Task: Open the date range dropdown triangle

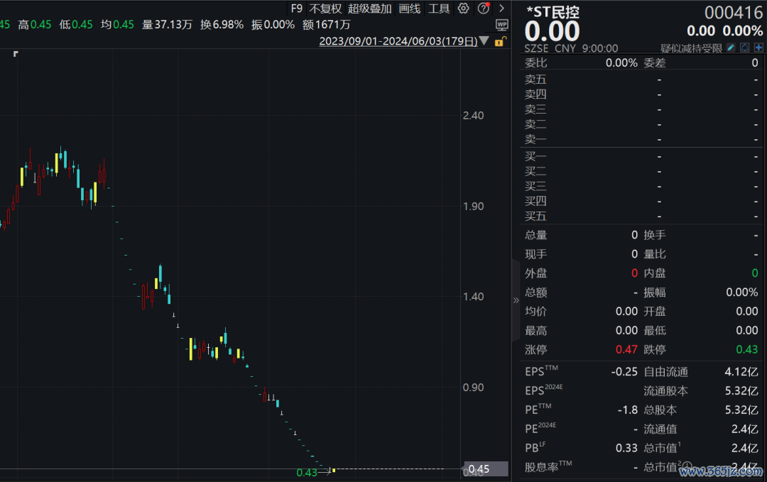Action: 484,41
